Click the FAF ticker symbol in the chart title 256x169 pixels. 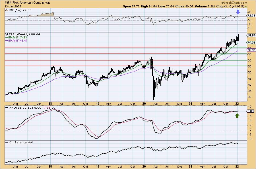(8, 3)
